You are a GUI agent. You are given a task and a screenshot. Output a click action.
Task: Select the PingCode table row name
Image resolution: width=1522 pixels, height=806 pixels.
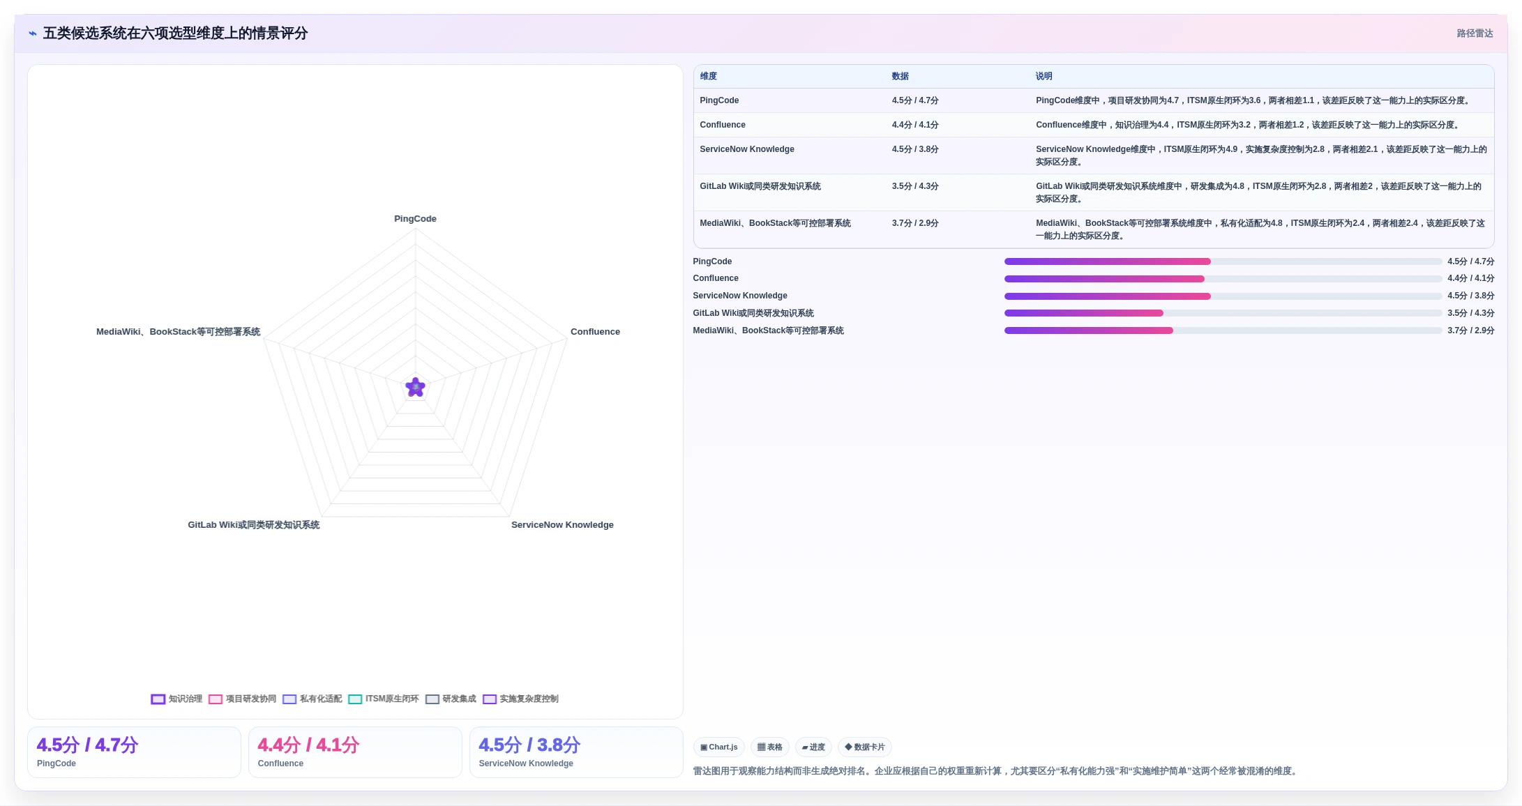pyautogui.click(x=719, y=100)
